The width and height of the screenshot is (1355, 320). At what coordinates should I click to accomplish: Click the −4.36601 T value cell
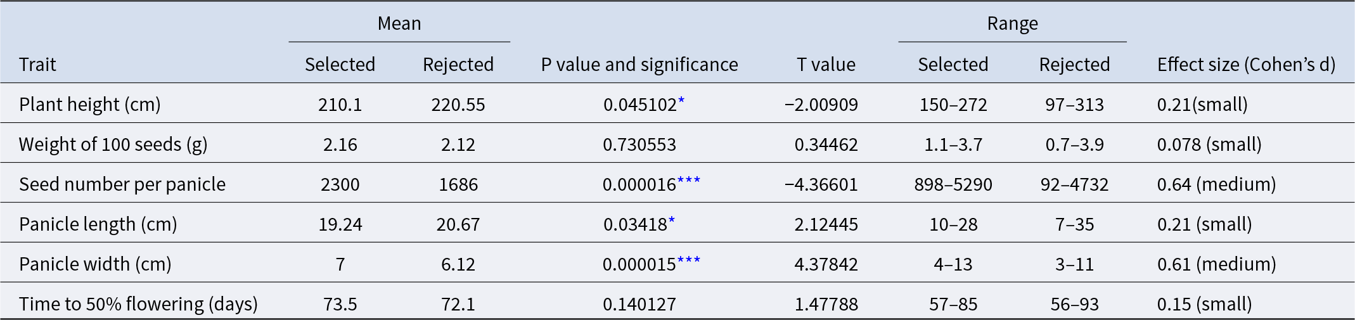pos(821,184)
